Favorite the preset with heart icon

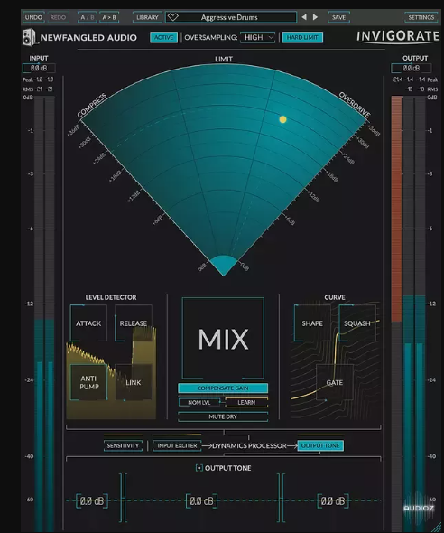pyautogui.click(x=172, y=17)
